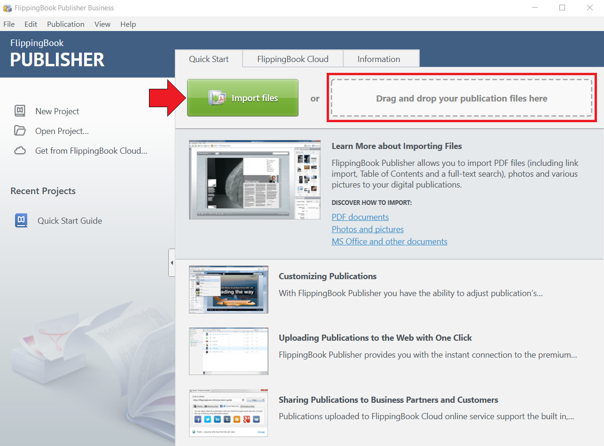604x446 pixels.
Task: Open the File menu
Action: point(9,24)
